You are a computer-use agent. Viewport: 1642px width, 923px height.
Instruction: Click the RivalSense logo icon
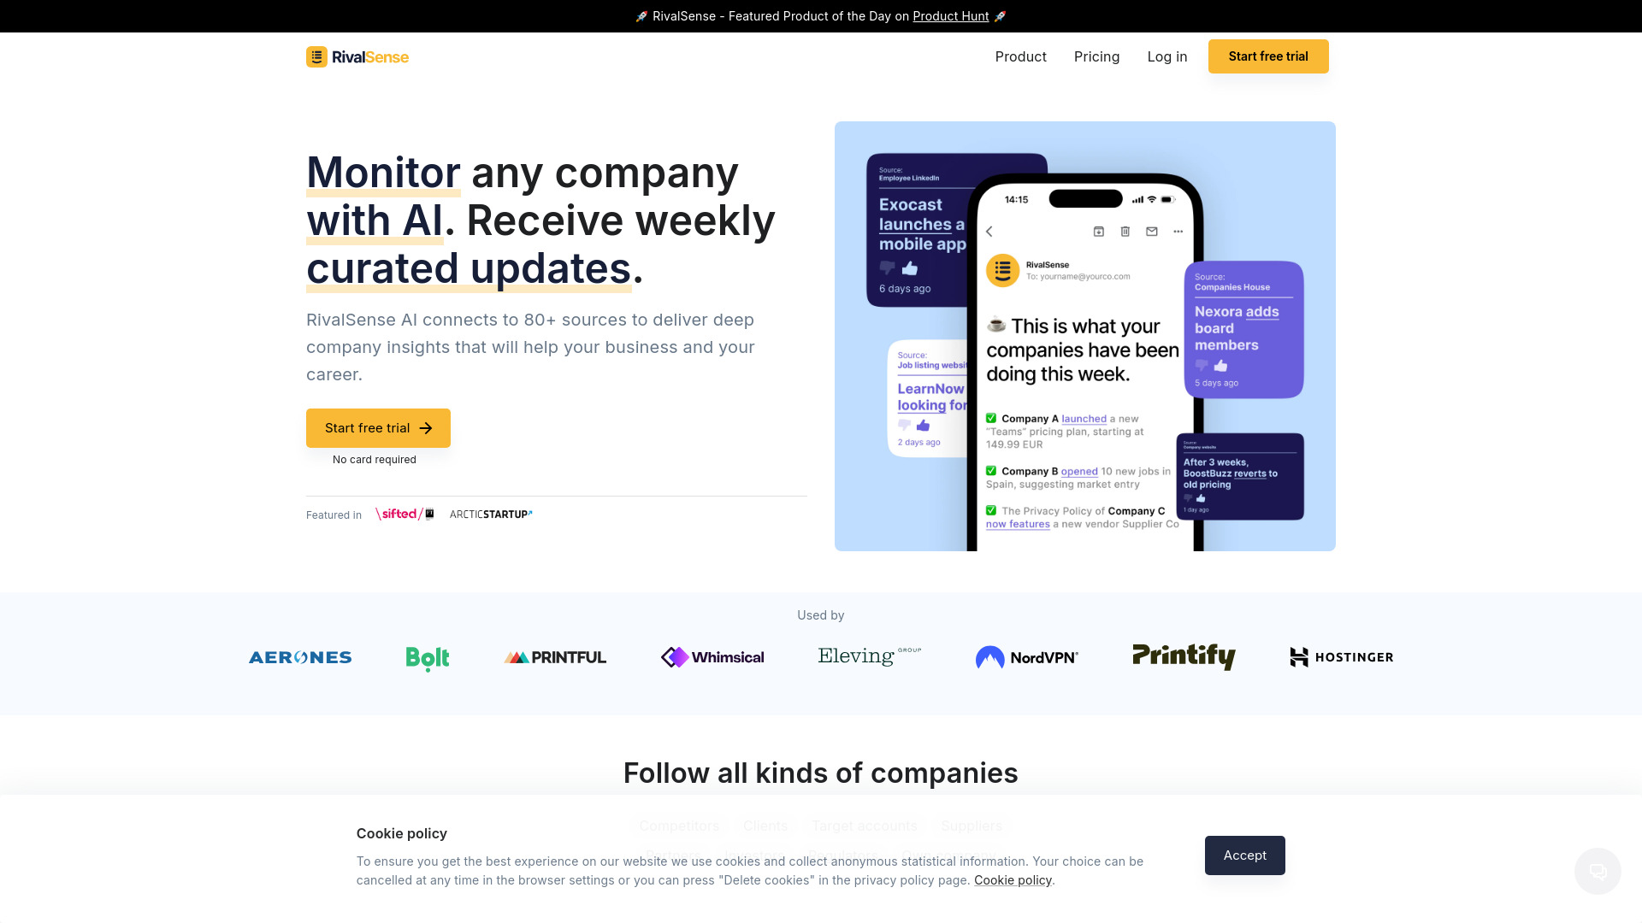click(317, 56)
